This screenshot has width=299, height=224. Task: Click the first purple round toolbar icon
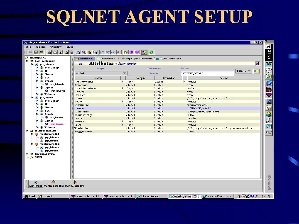tap(131, 52)
